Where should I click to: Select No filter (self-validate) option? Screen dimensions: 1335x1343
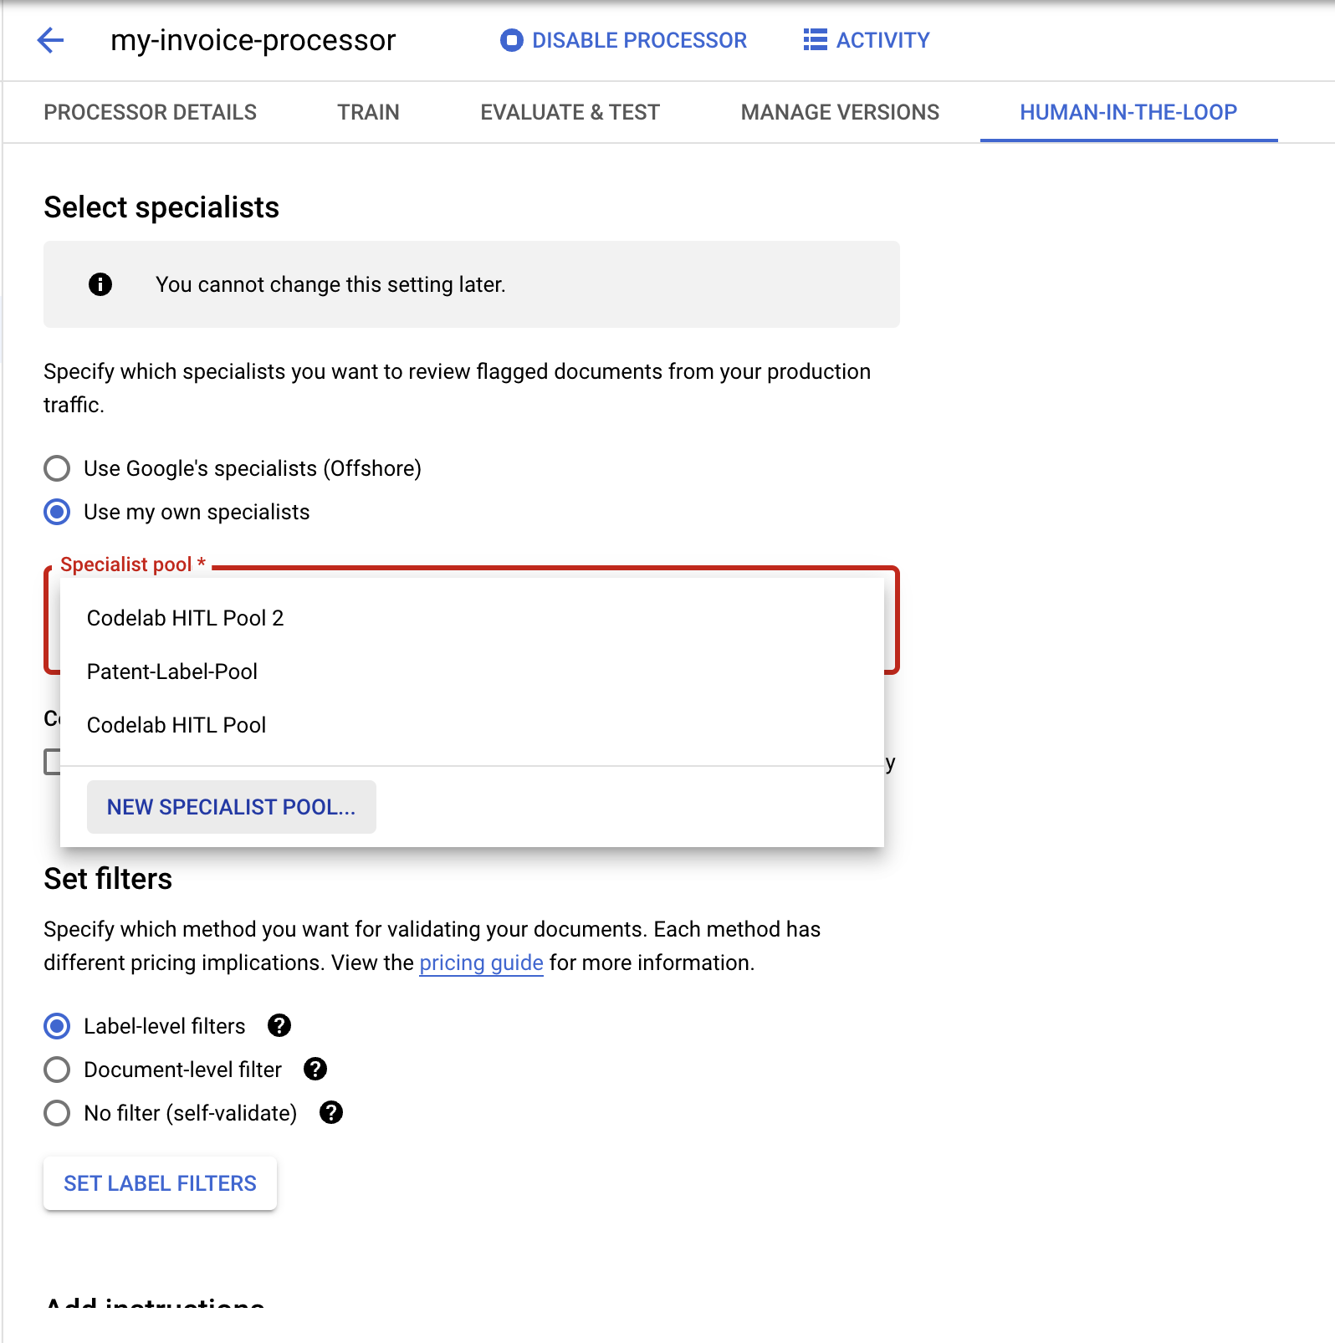point(57,1113)
